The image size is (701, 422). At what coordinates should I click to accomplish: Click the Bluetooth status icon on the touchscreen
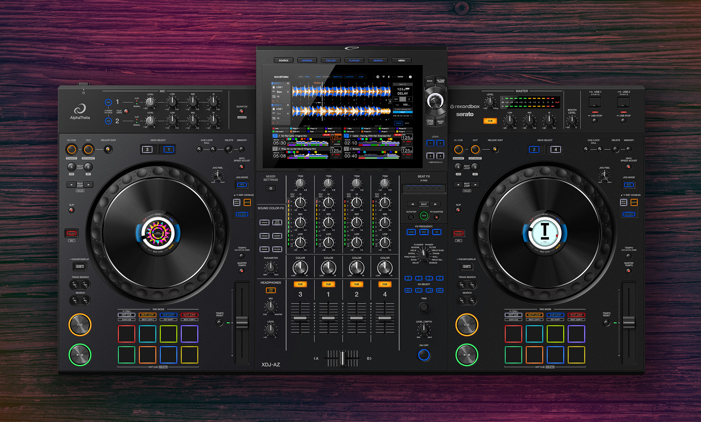(389, 77)
